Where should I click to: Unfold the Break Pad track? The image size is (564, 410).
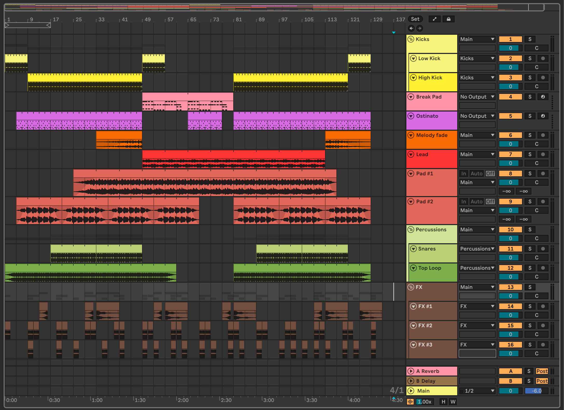(x=411, y=97)
